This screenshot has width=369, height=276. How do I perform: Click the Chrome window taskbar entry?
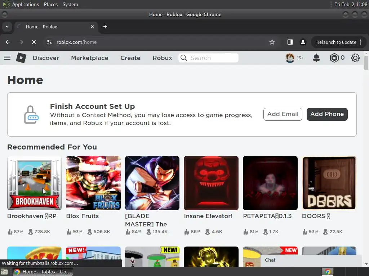pos(43,272)
